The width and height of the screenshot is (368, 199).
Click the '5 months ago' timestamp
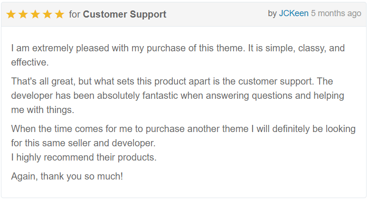tap(336, 14)
